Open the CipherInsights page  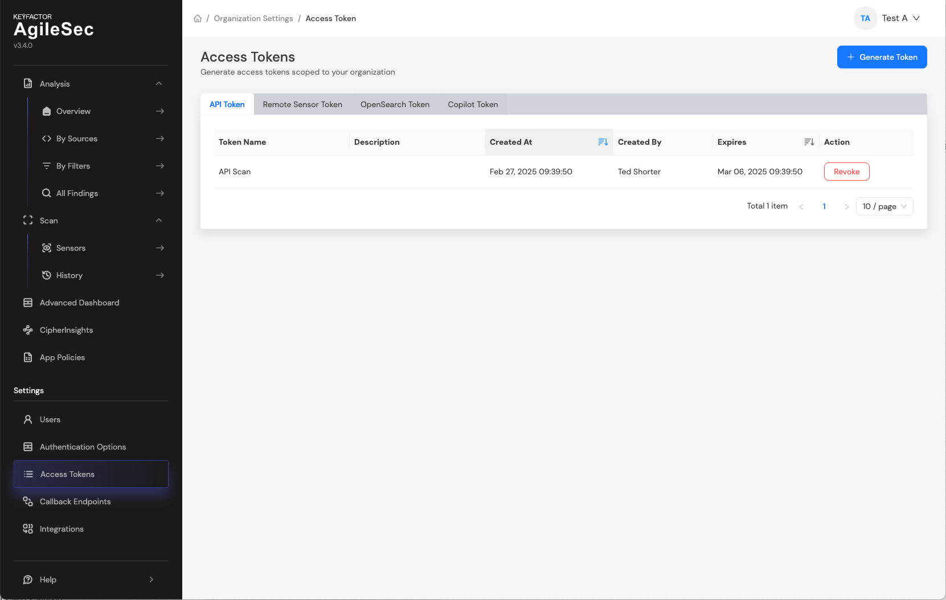coord(66,330)
